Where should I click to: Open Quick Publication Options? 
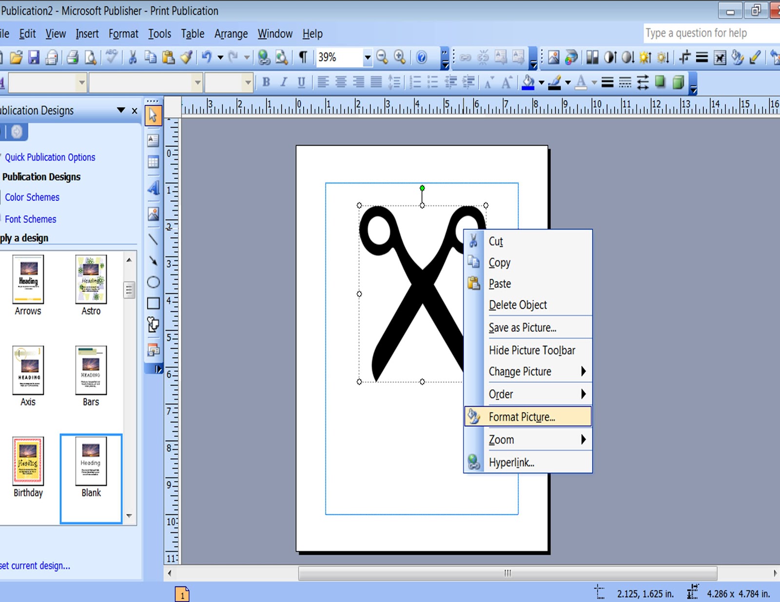point(50,157)
